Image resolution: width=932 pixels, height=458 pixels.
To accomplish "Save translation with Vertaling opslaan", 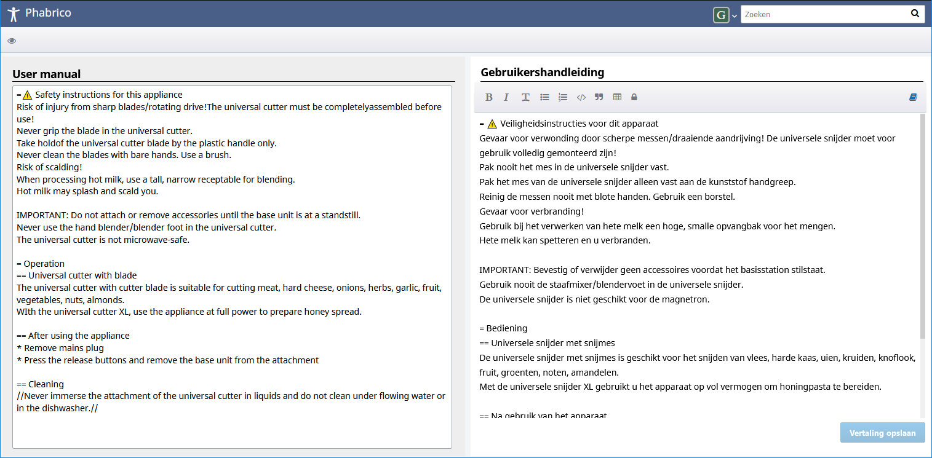I will (882, 433).
